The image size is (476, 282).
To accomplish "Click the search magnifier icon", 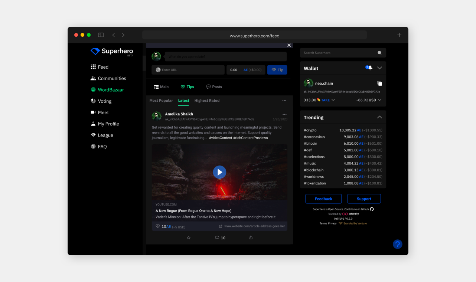I will coord(379,53).
